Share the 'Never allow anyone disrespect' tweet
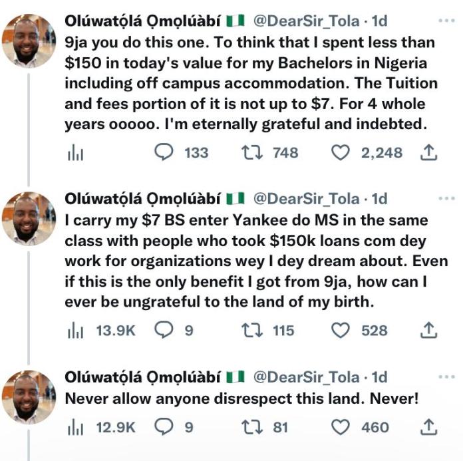The height and width of the screenshot is (461, 463). tap(429, 427)
